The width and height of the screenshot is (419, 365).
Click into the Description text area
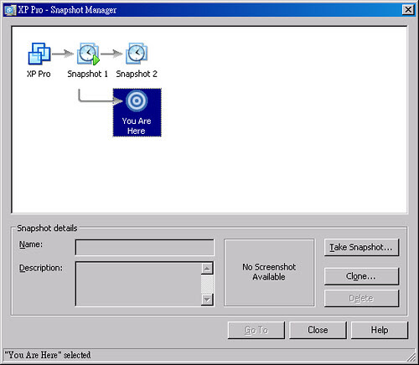click(138, 284)
